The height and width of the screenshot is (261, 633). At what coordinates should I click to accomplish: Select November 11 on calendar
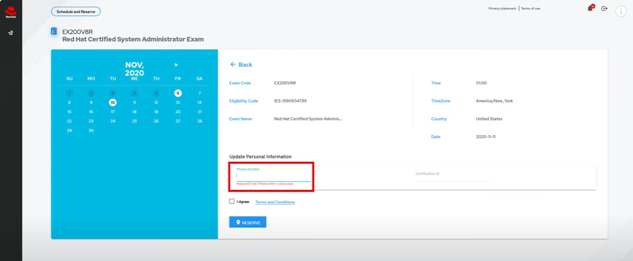tap(134, 103)
